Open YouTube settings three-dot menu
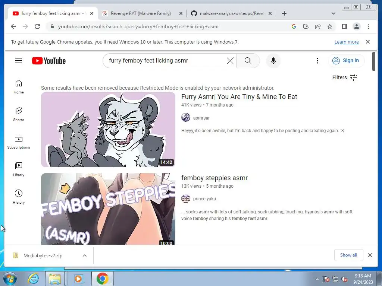This screenshot has height=286, width=382. point(317,61)
